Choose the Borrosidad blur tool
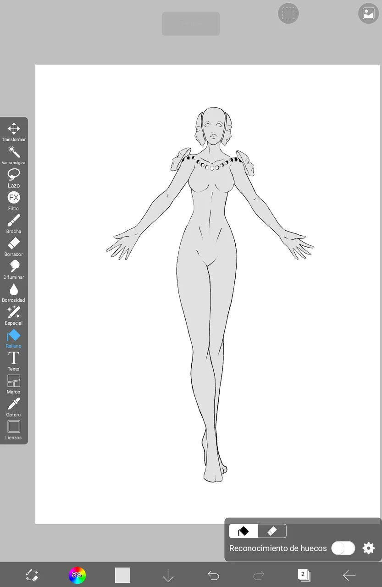 point(14,292)
